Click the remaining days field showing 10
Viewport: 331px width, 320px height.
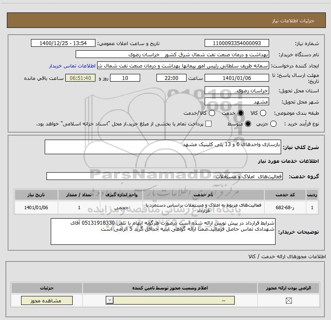[125, 78]
